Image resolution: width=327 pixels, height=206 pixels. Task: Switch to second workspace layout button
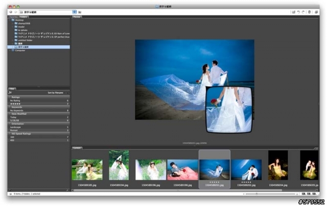[309, 194]
